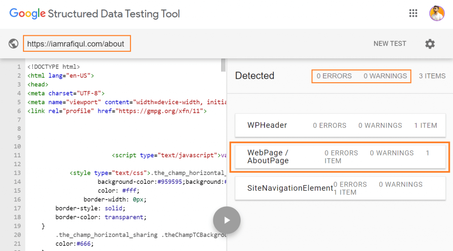Click the Google logo

pyautogui.click(x=27, y=14)
